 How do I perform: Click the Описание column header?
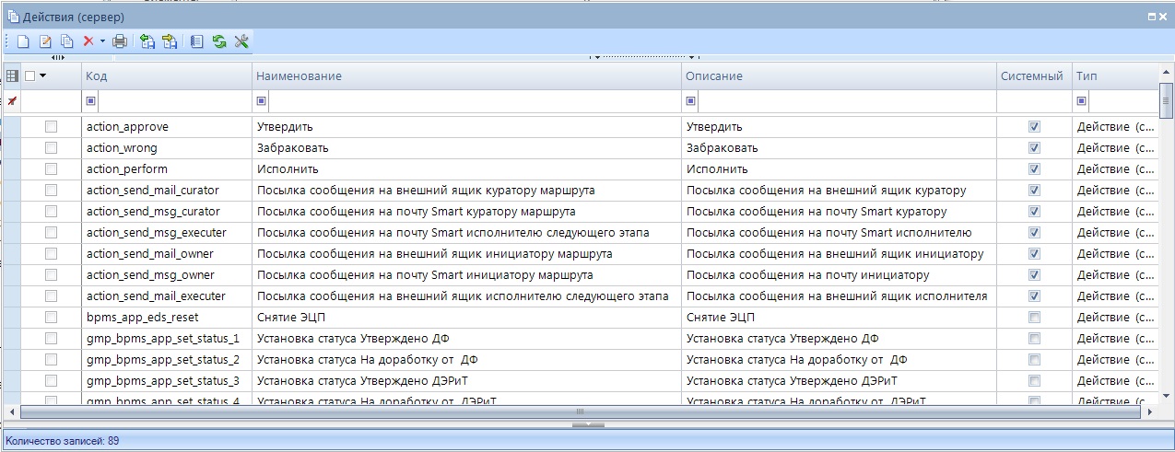point(839,75)
